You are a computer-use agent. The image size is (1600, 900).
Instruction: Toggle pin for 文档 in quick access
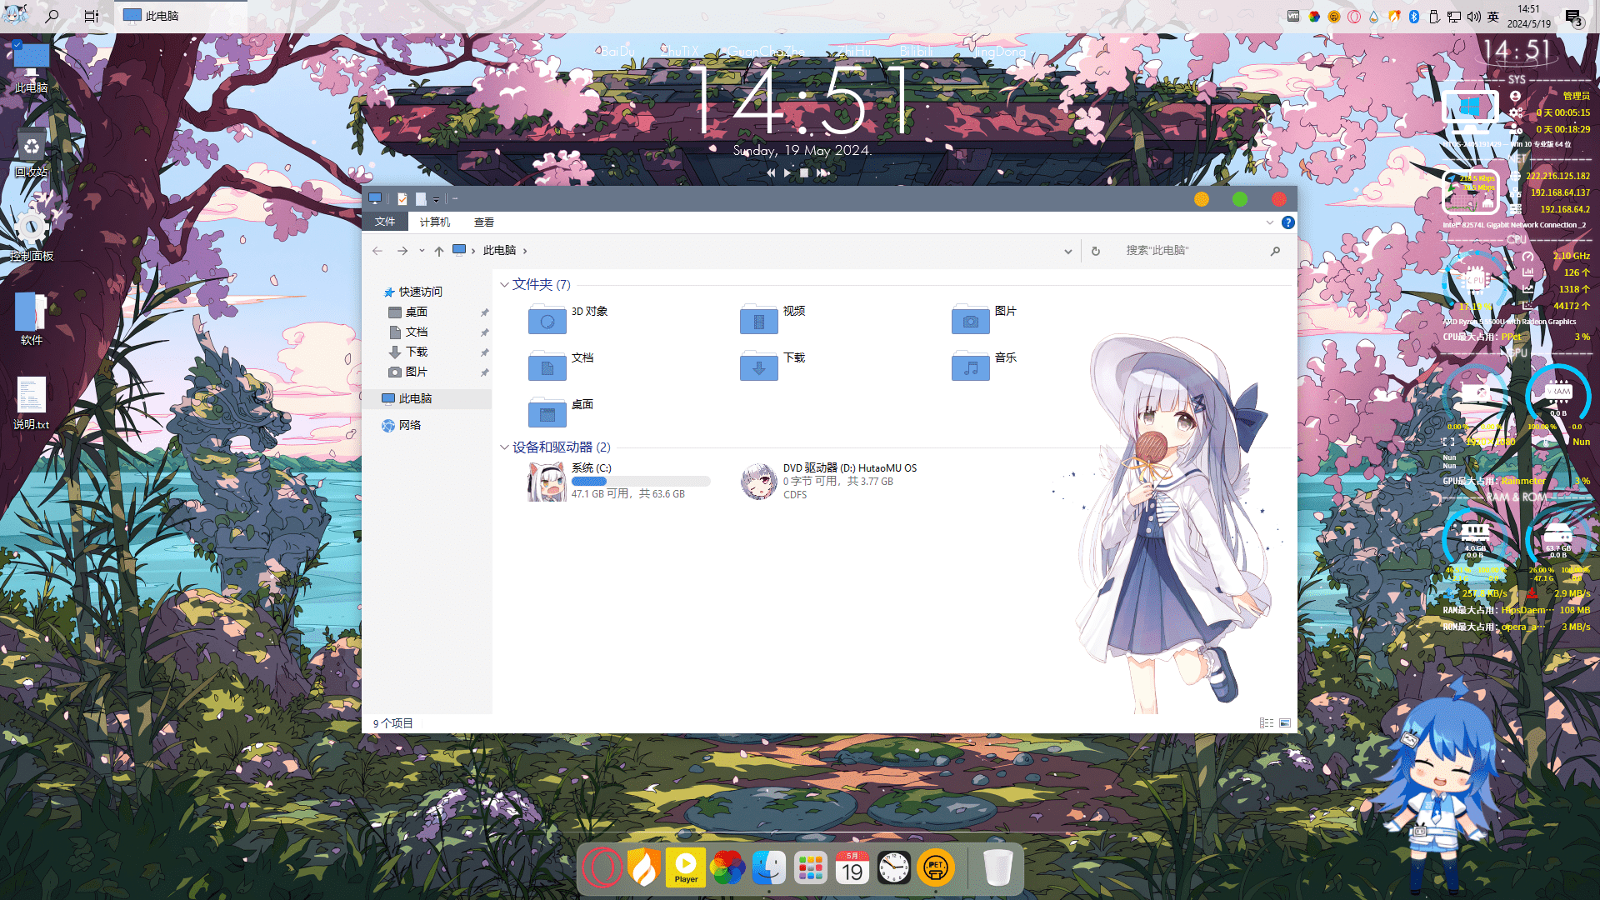(484, 332)
